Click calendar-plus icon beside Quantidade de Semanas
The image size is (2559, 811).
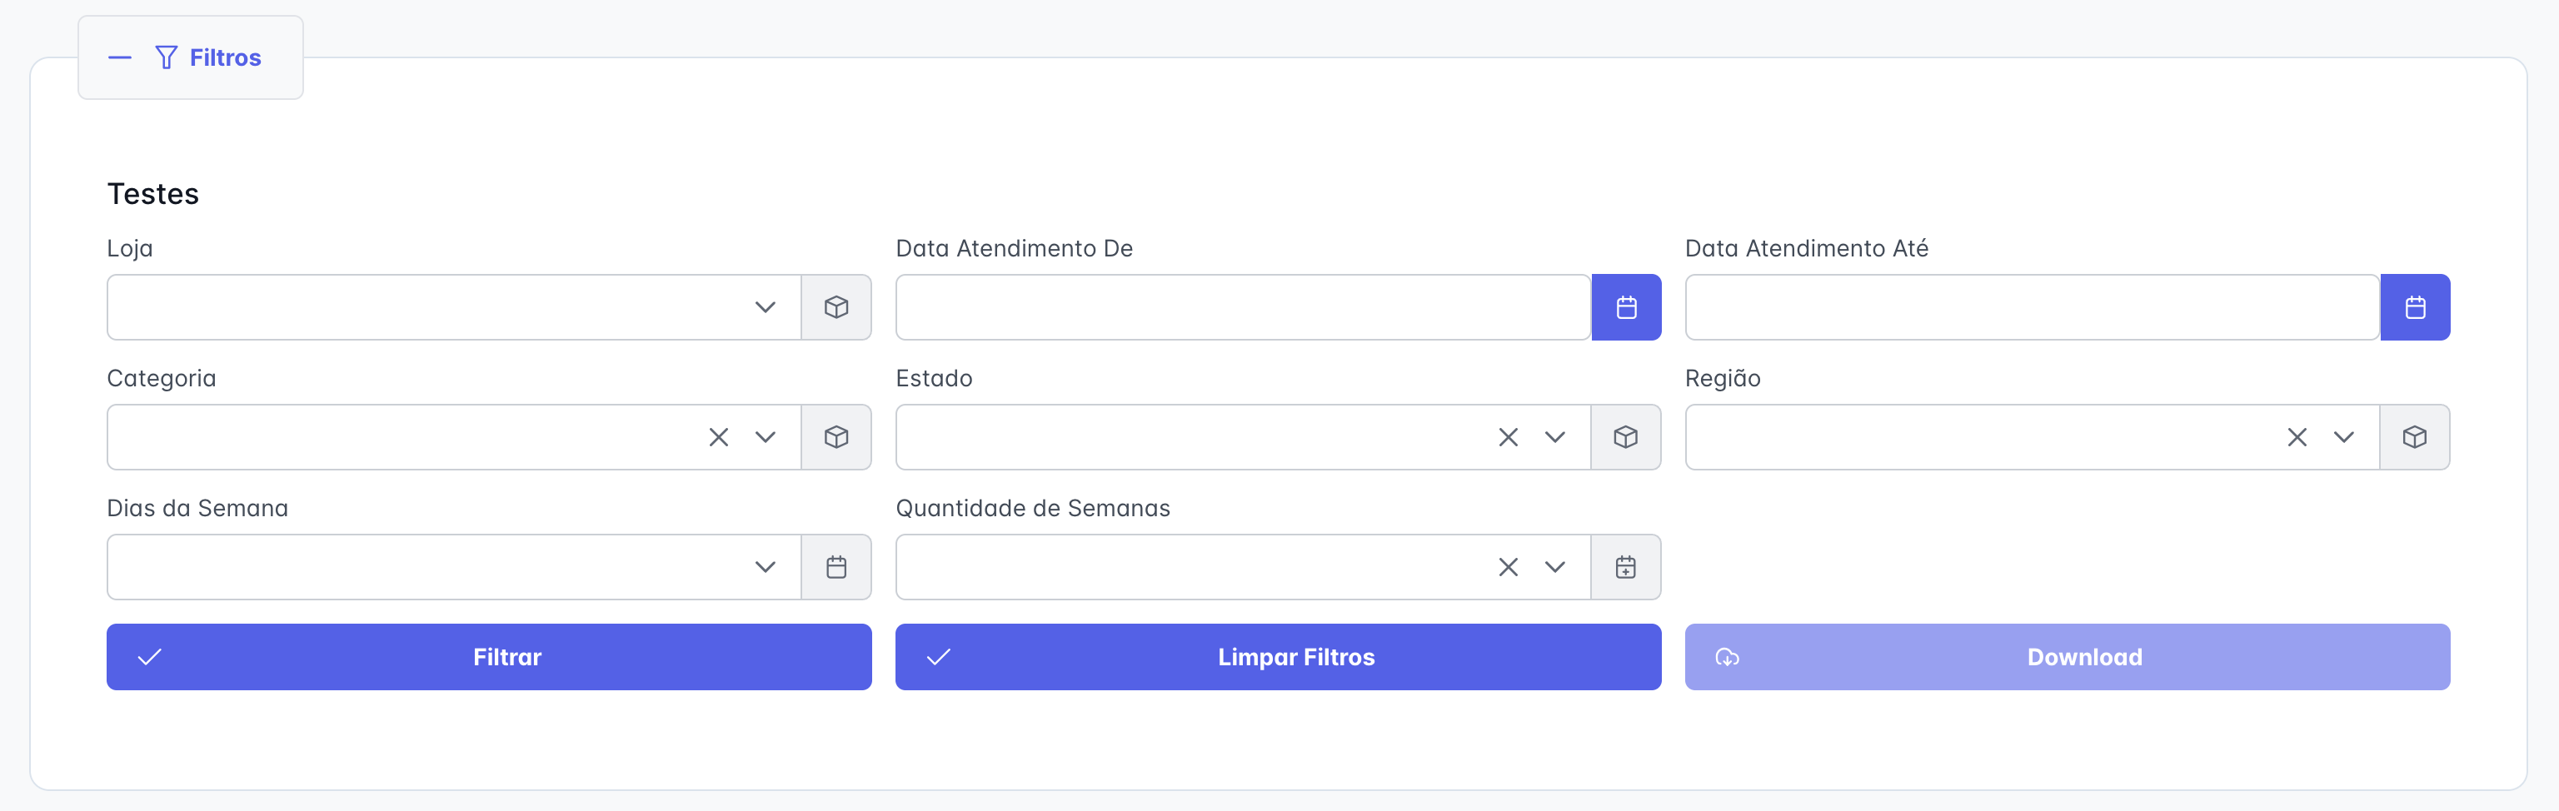1625,568
